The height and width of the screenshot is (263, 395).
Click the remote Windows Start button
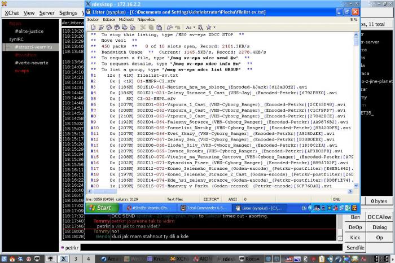click(102, 208)
